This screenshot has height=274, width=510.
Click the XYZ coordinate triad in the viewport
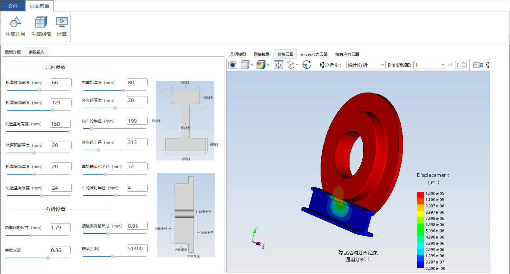[258, 238]
